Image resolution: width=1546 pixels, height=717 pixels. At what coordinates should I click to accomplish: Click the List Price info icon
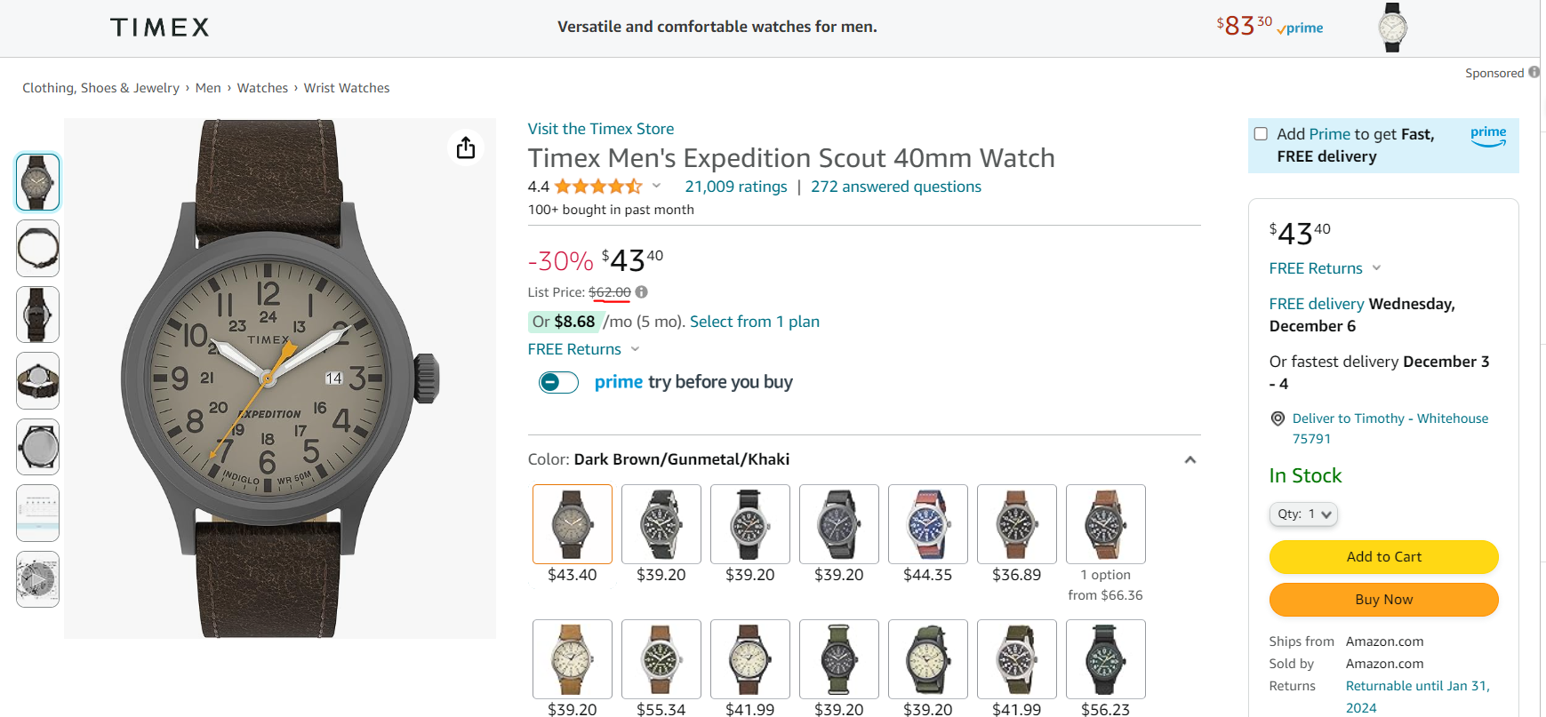(642, 291)
